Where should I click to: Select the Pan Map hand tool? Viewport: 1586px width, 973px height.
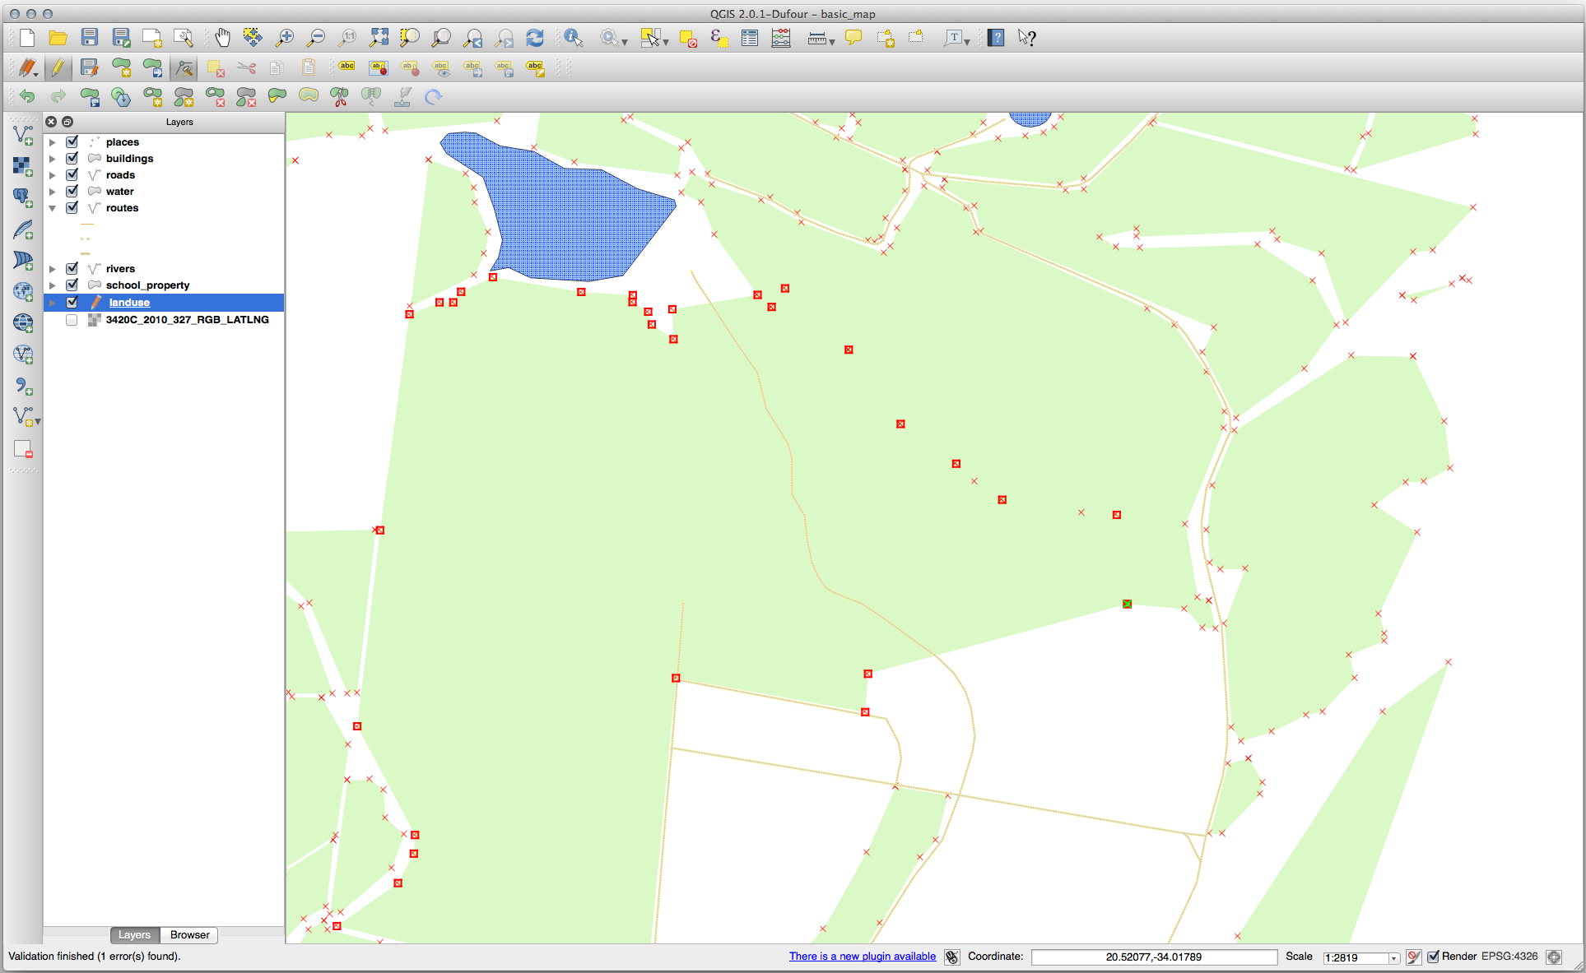pos(222,38)
